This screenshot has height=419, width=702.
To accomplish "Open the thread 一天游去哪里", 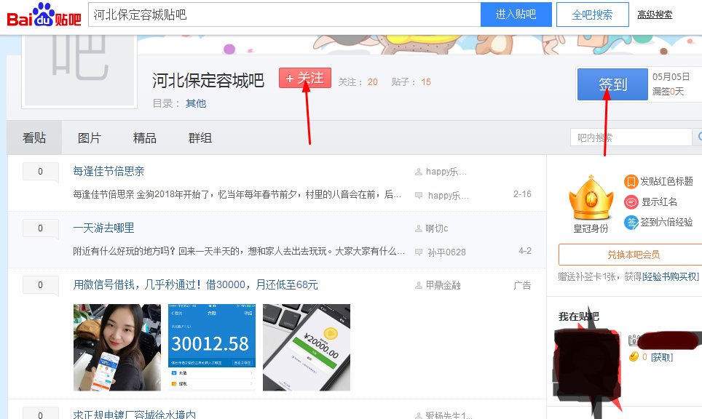I will pyautogui.click(x=104, y=228).
